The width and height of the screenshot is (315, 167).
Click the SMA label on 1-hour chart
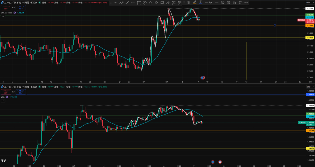tap(2, 97)
